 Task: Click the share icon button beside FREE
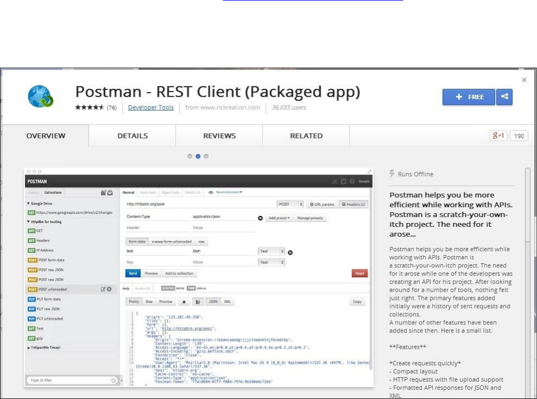504,97
